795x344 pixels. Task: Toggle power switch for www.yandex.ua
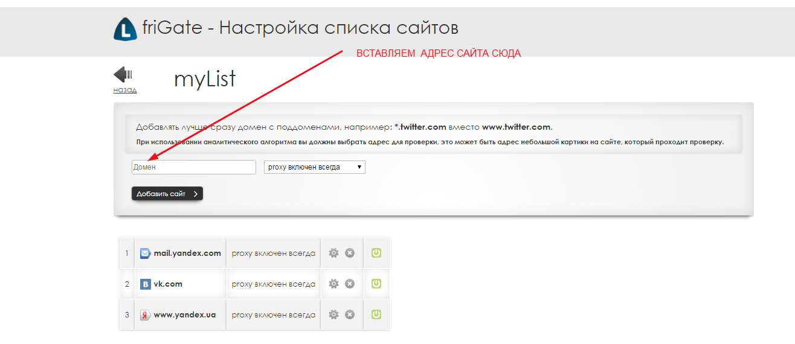tap(376, 314)
